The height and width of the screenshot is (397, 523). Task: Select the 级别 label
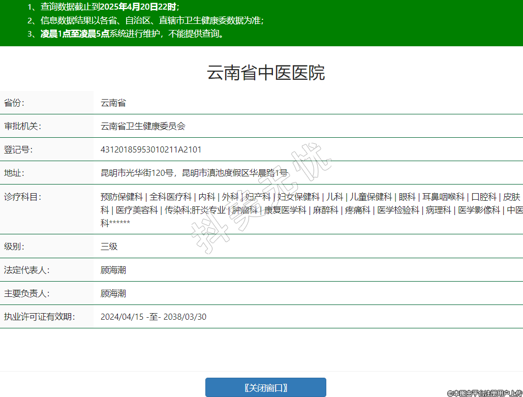pos(14,247)
